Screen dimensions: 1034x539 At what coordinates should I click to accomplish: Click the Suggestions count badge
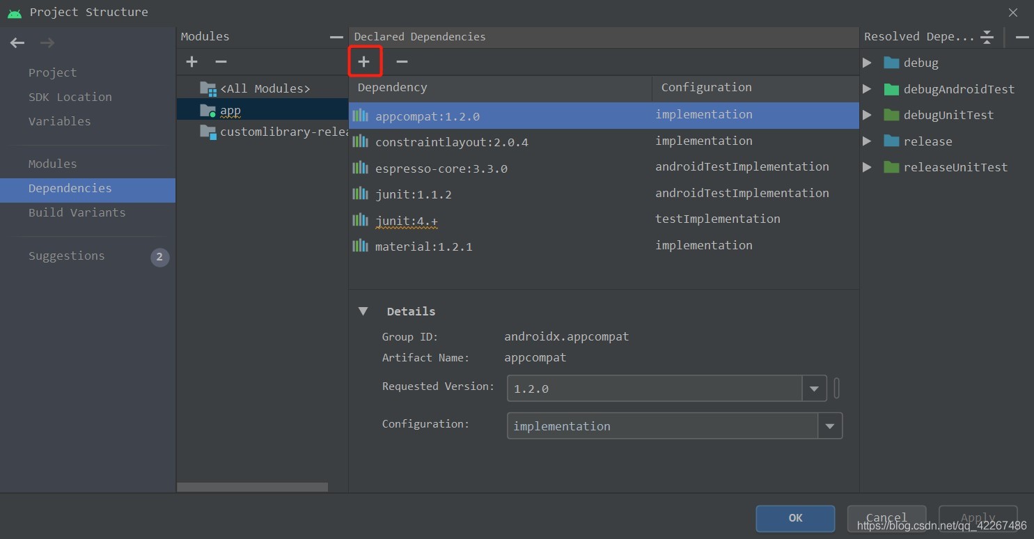point(159,257)
